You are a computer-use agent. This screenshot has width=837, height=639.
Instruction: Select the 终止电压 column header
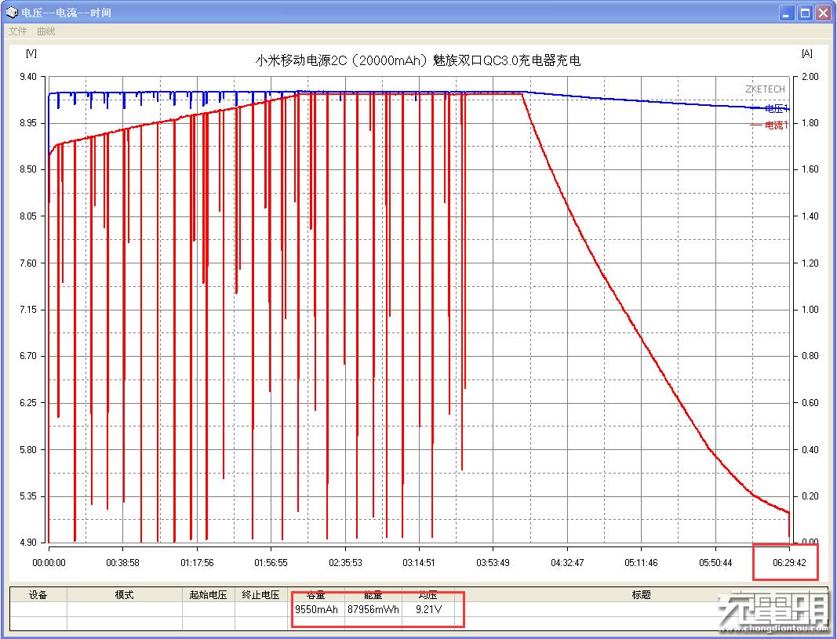(260, 595)
